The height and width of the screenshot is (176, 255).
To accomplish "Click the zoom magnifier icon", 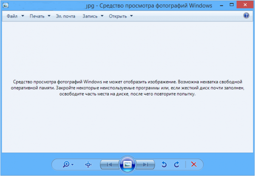I will click(66, 164).
